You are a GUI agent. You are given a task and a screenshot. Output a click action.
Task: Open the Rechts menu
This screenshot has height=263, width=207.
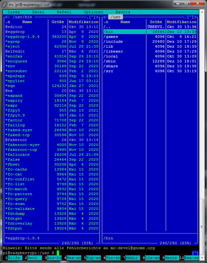(x=123, y=12)
